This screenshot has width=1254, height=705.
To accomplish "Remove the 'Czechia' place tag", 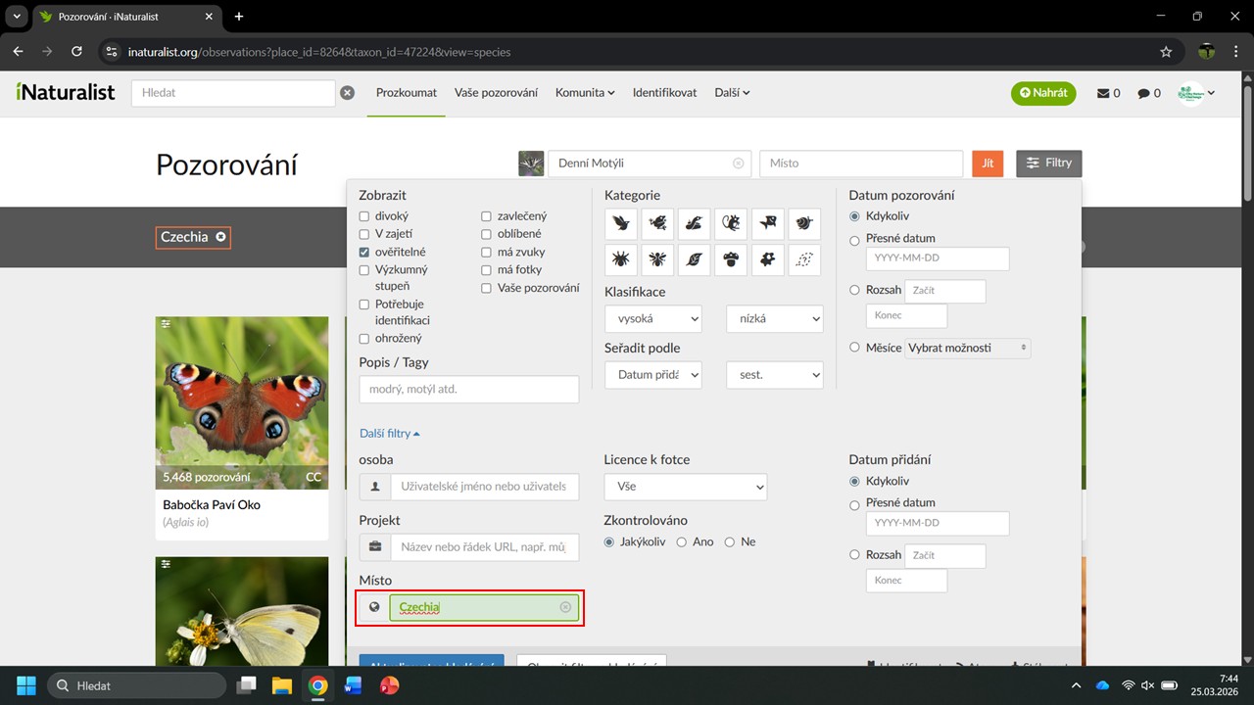I will coord(221,237).
